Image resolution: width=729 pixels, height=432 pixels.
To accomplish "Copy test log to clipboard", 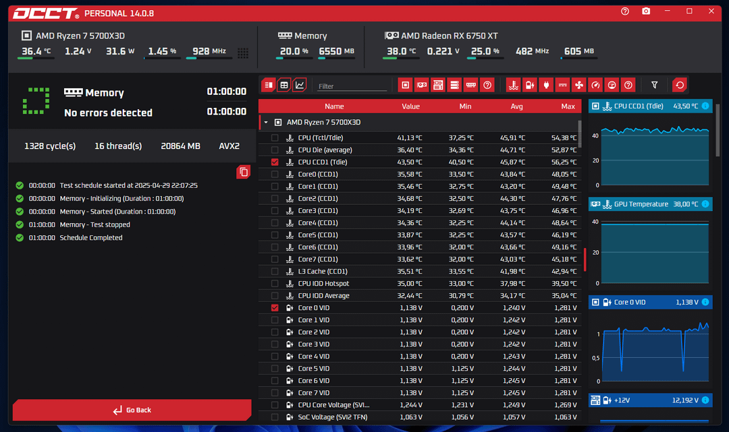I will coord(243,172).
